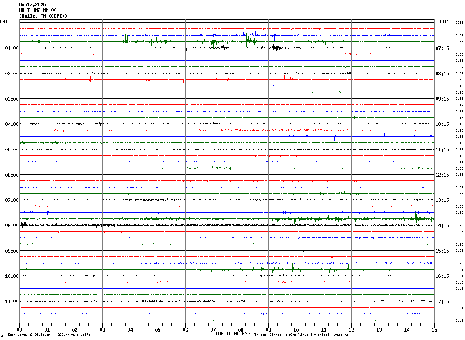Click the HALT HNZ NM 00 station title
465x340 pixels.
[x=38, y=10]
